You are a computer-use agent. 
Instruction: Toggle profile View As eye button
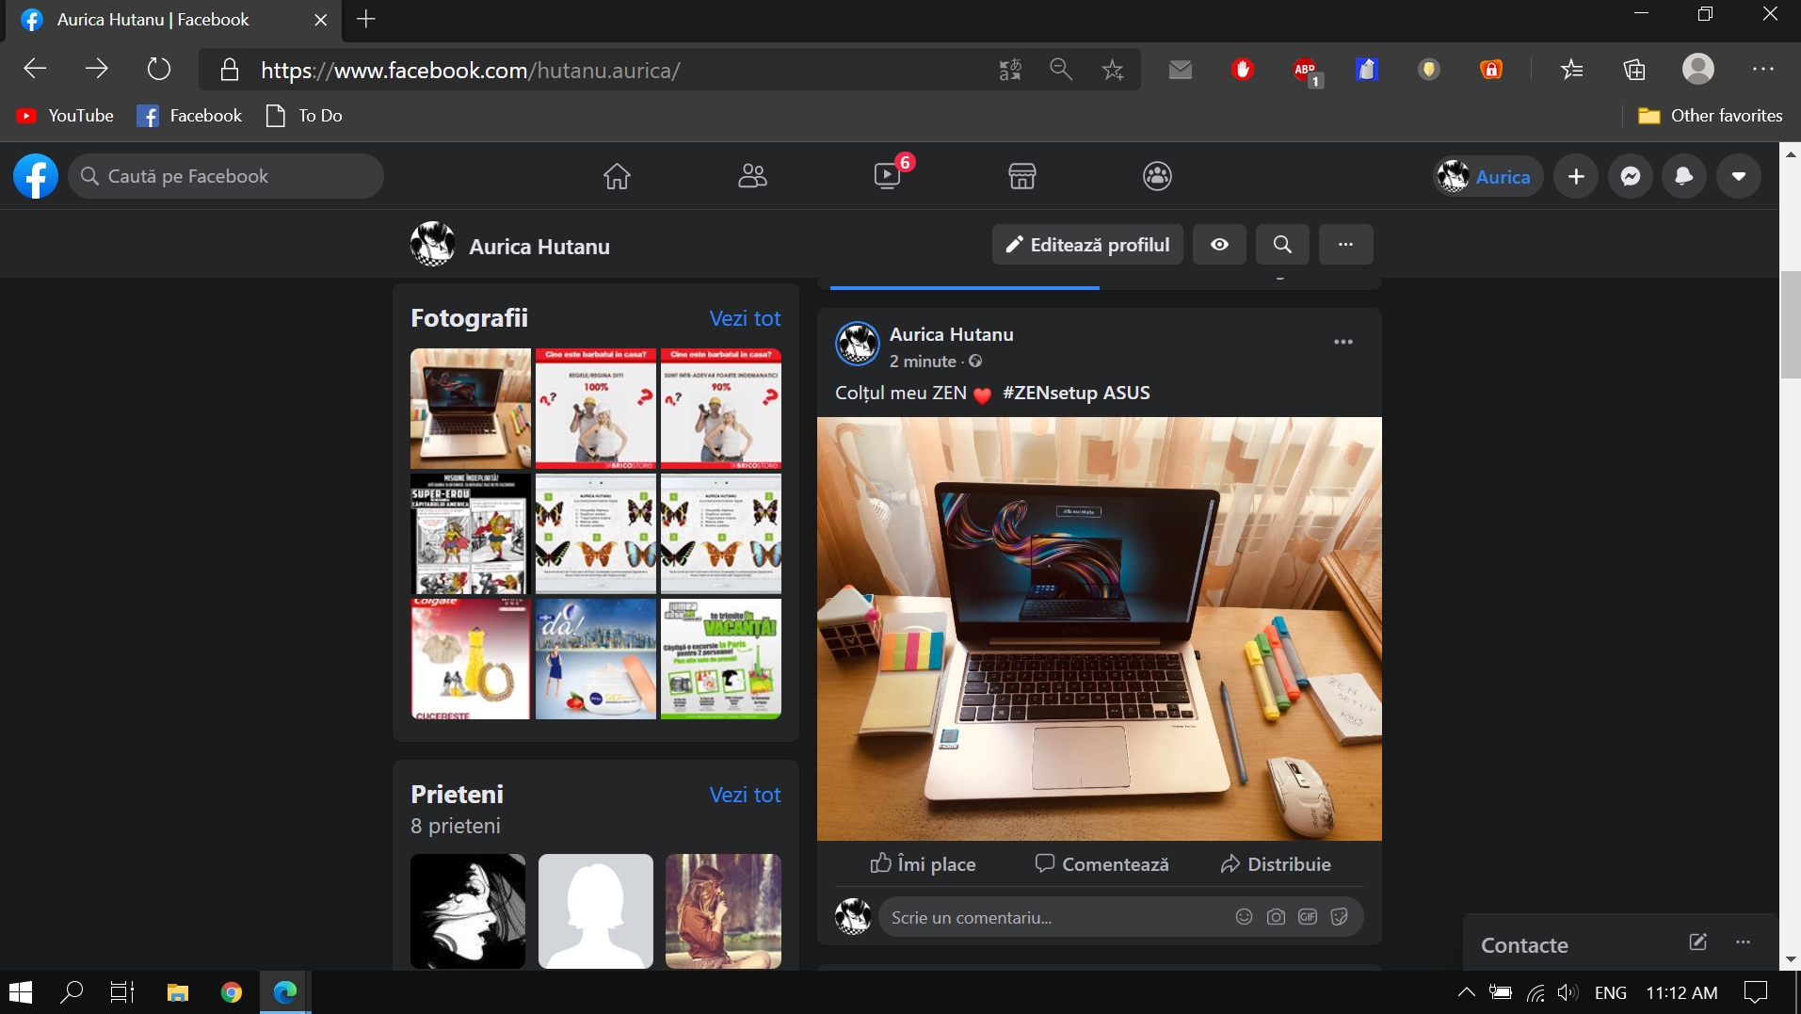click(x=1219, y=245)
